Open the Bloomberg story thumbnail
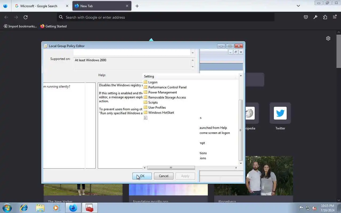 pyautogui.click(x=269, y=176)
